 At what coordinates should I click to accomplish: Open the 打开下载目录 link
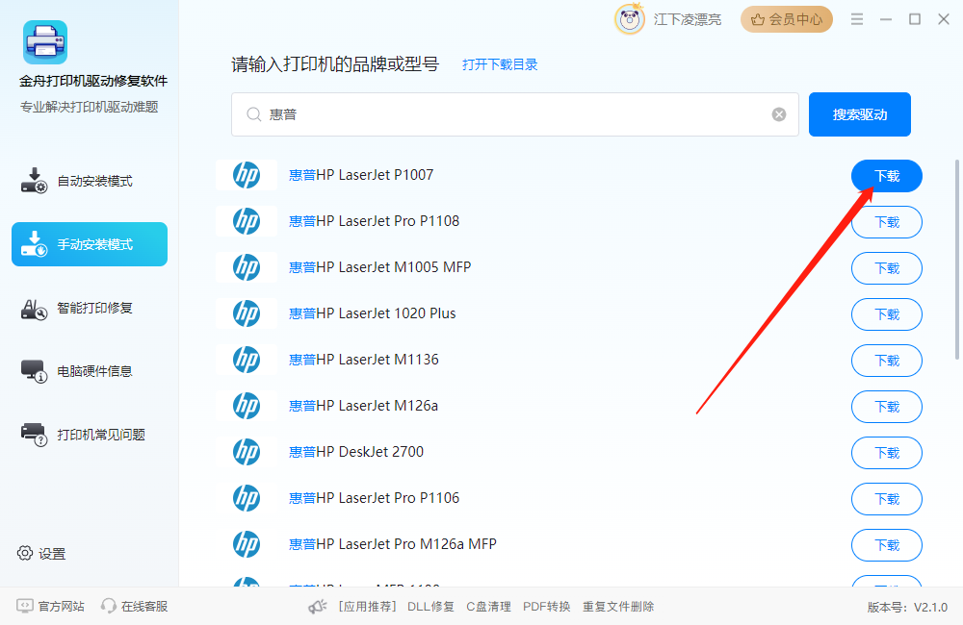point(499,64)
